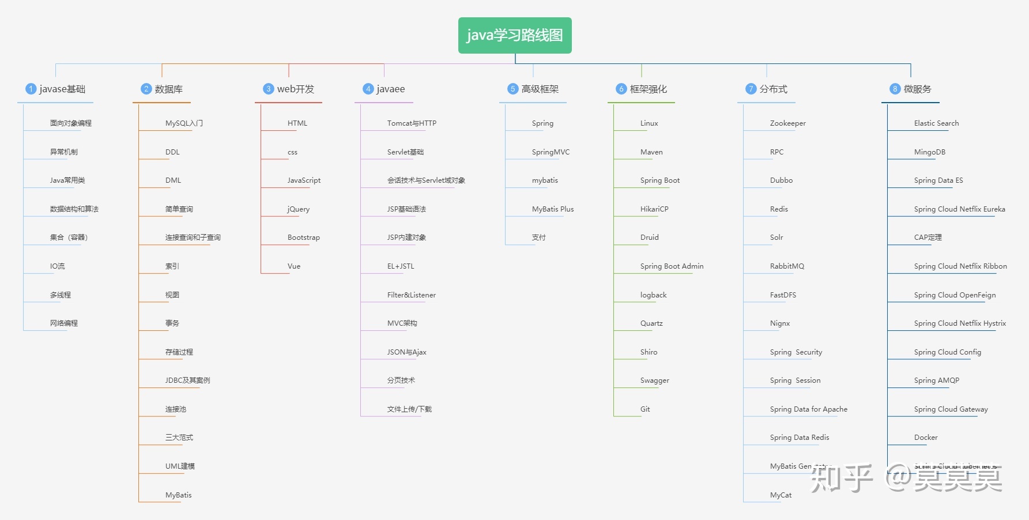1029x520 pixels.
Task: Select the 高级框架 branch title
Action: pos(540,89)
